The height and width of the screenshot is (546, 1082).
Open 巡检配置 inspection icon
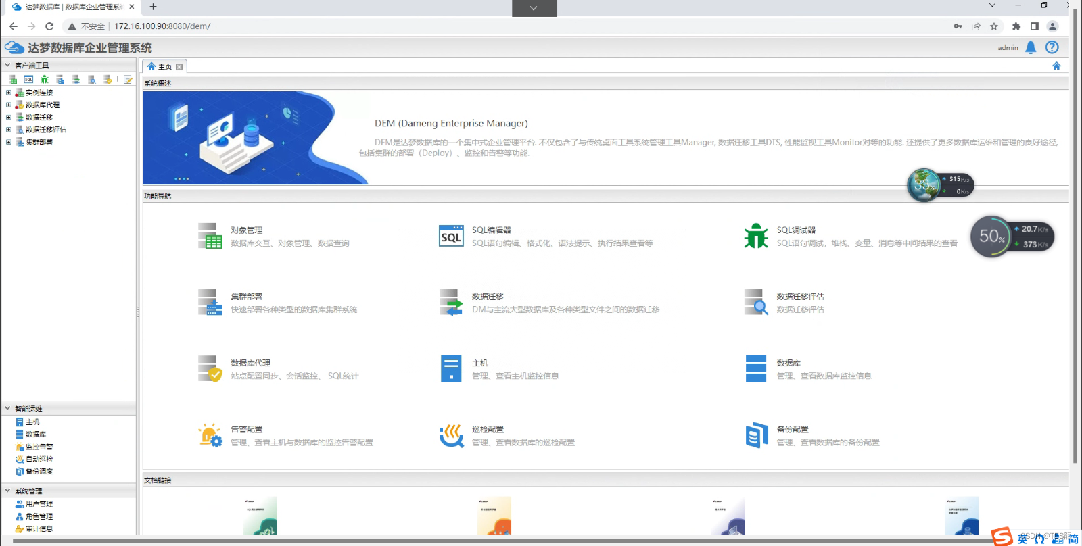click(451, 435)
